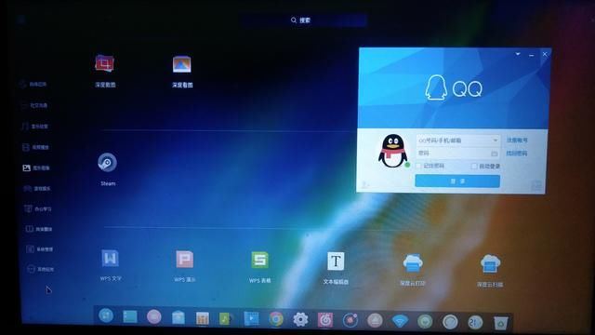
Task: Select the 办公学习 office category
Action: (x=38, y=208)
